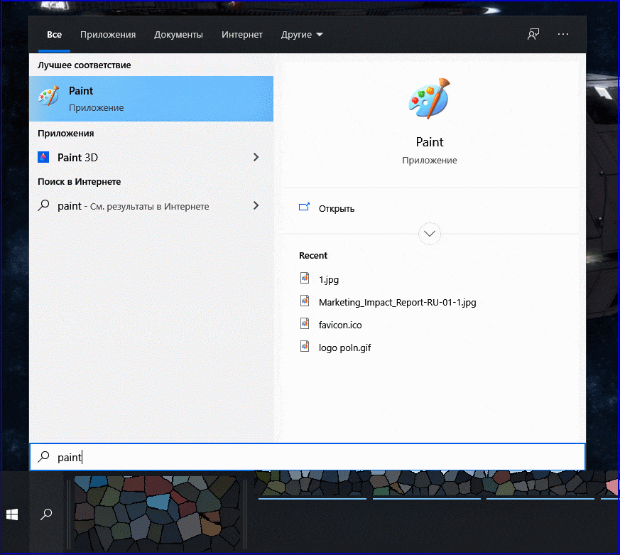Open recent file logo poln.gif

point(344,347)
